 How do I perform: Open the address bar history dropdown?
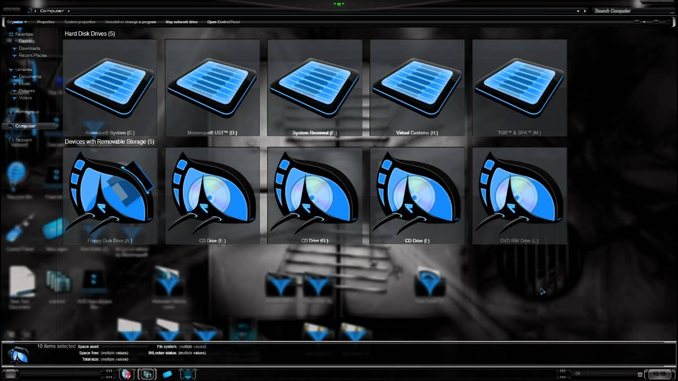point(578,11)
